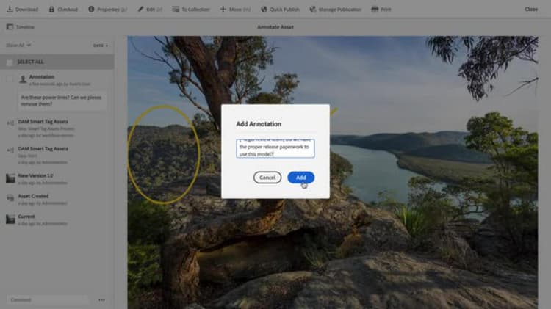551x309 pixels.
Task: Click into the Add Annotation text field
Action: pos(275,148)
